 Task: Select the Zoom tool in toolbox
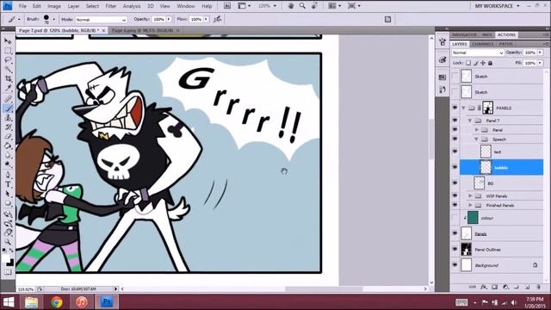pos(8,242)
